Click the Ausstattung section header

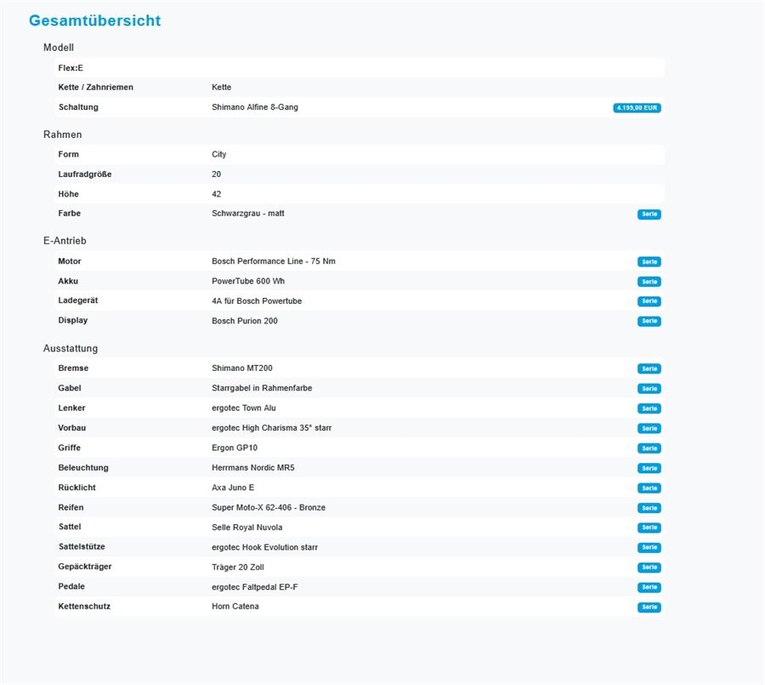tap(71, 349)
